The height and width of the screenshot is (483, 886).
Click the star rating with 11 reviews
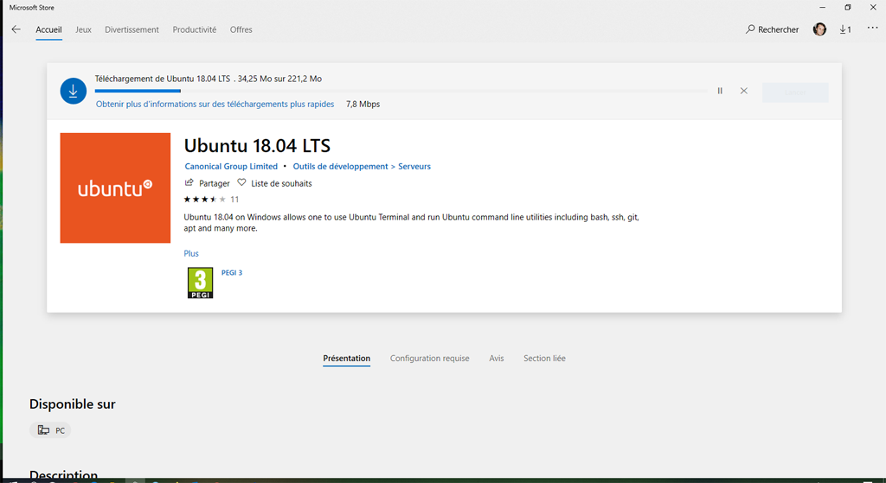tap(211, 200)
